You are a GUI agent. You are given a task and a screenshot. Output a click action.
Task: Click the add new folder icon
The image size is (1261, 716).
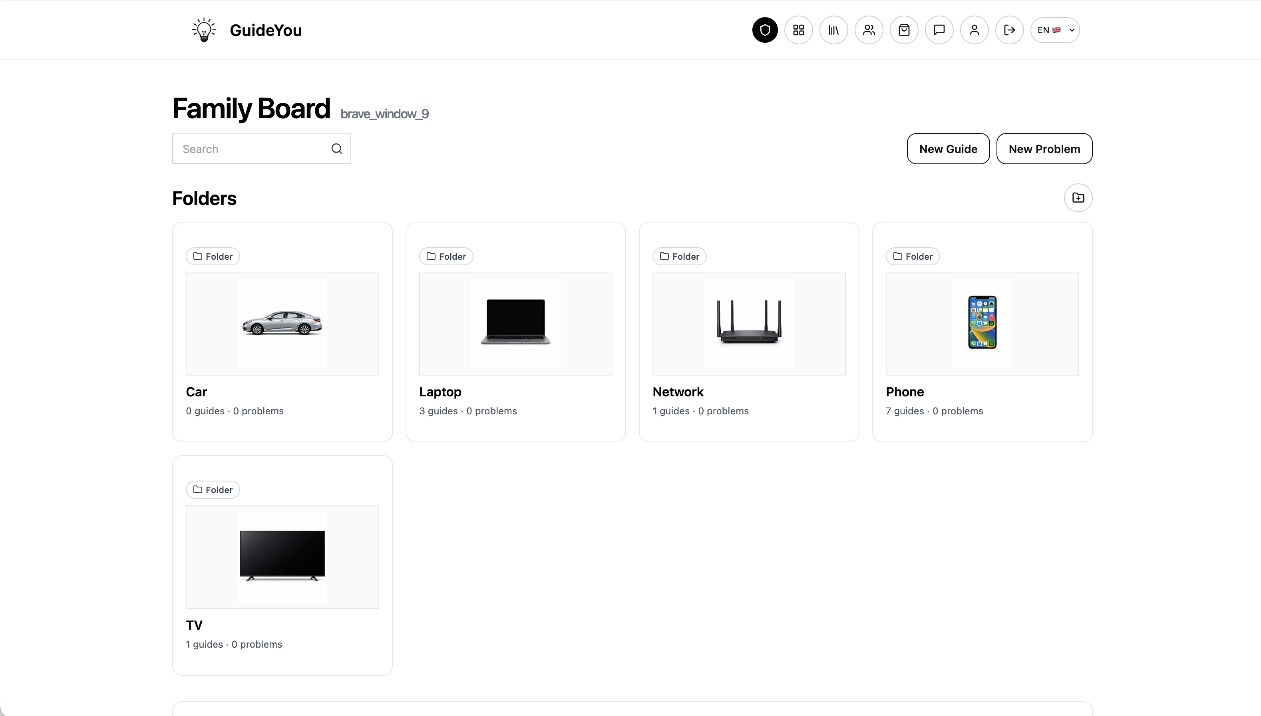[x=1078, y=197]
